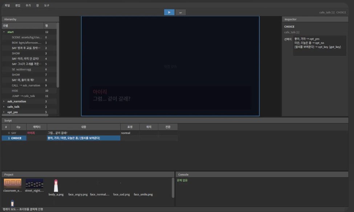The height and width of the screenshot is (212, 354).
Task: Open the 도구 menu
Action: 46,5
